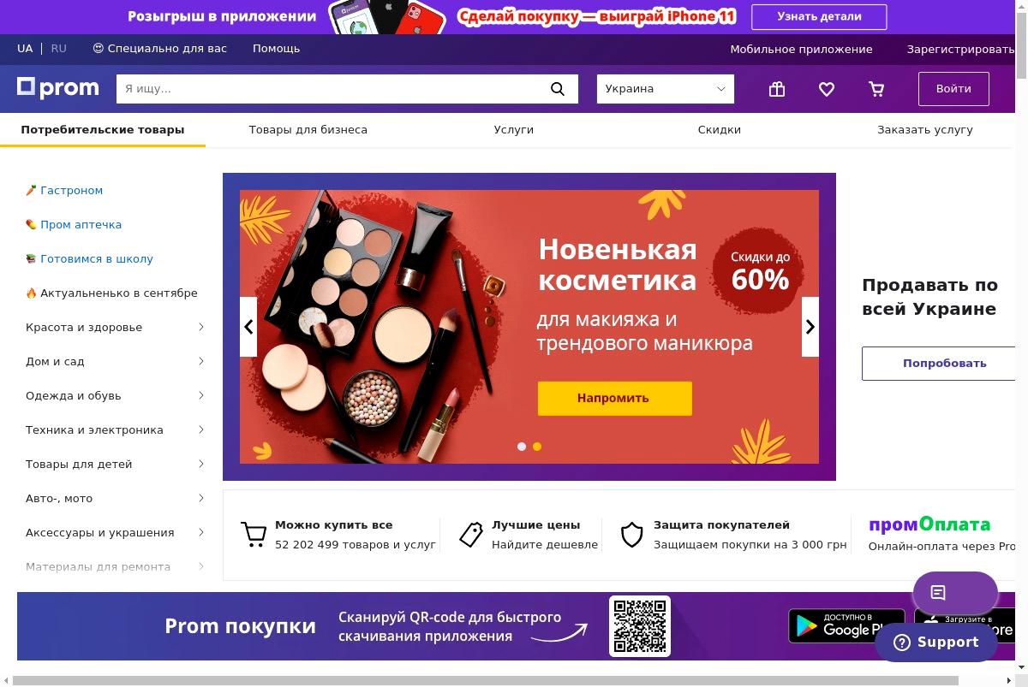Go to next banner slide arrow
Screen dimensions: 1028x687
click(x=810, y=327)
